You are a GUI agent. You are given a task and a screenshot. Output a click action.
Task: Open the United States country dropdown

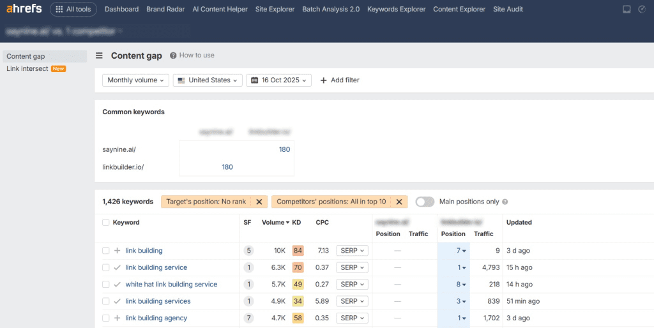point(208,80)
